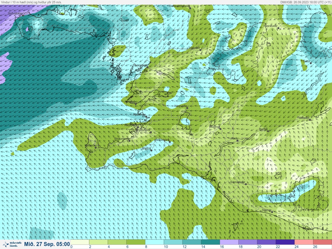Select the above-26 m/s red legend swatch
Image resolution: width=332 pixels, height=249 pixels.
pyautogui.click(x=322, y=242)
